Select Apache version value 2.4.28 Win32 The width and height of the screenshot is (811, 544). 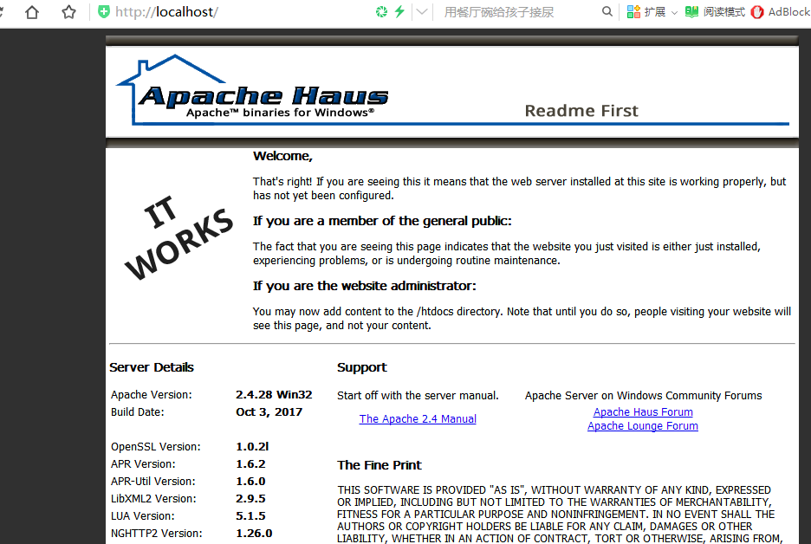point(274,394)
